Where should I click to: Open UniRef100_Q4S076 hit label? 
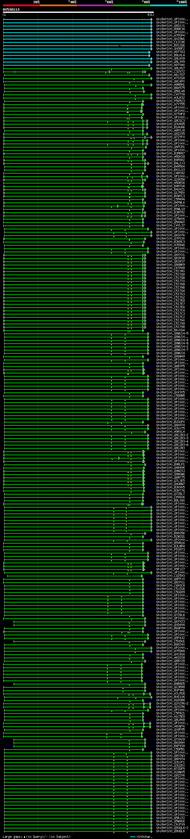tap(170, 235)
